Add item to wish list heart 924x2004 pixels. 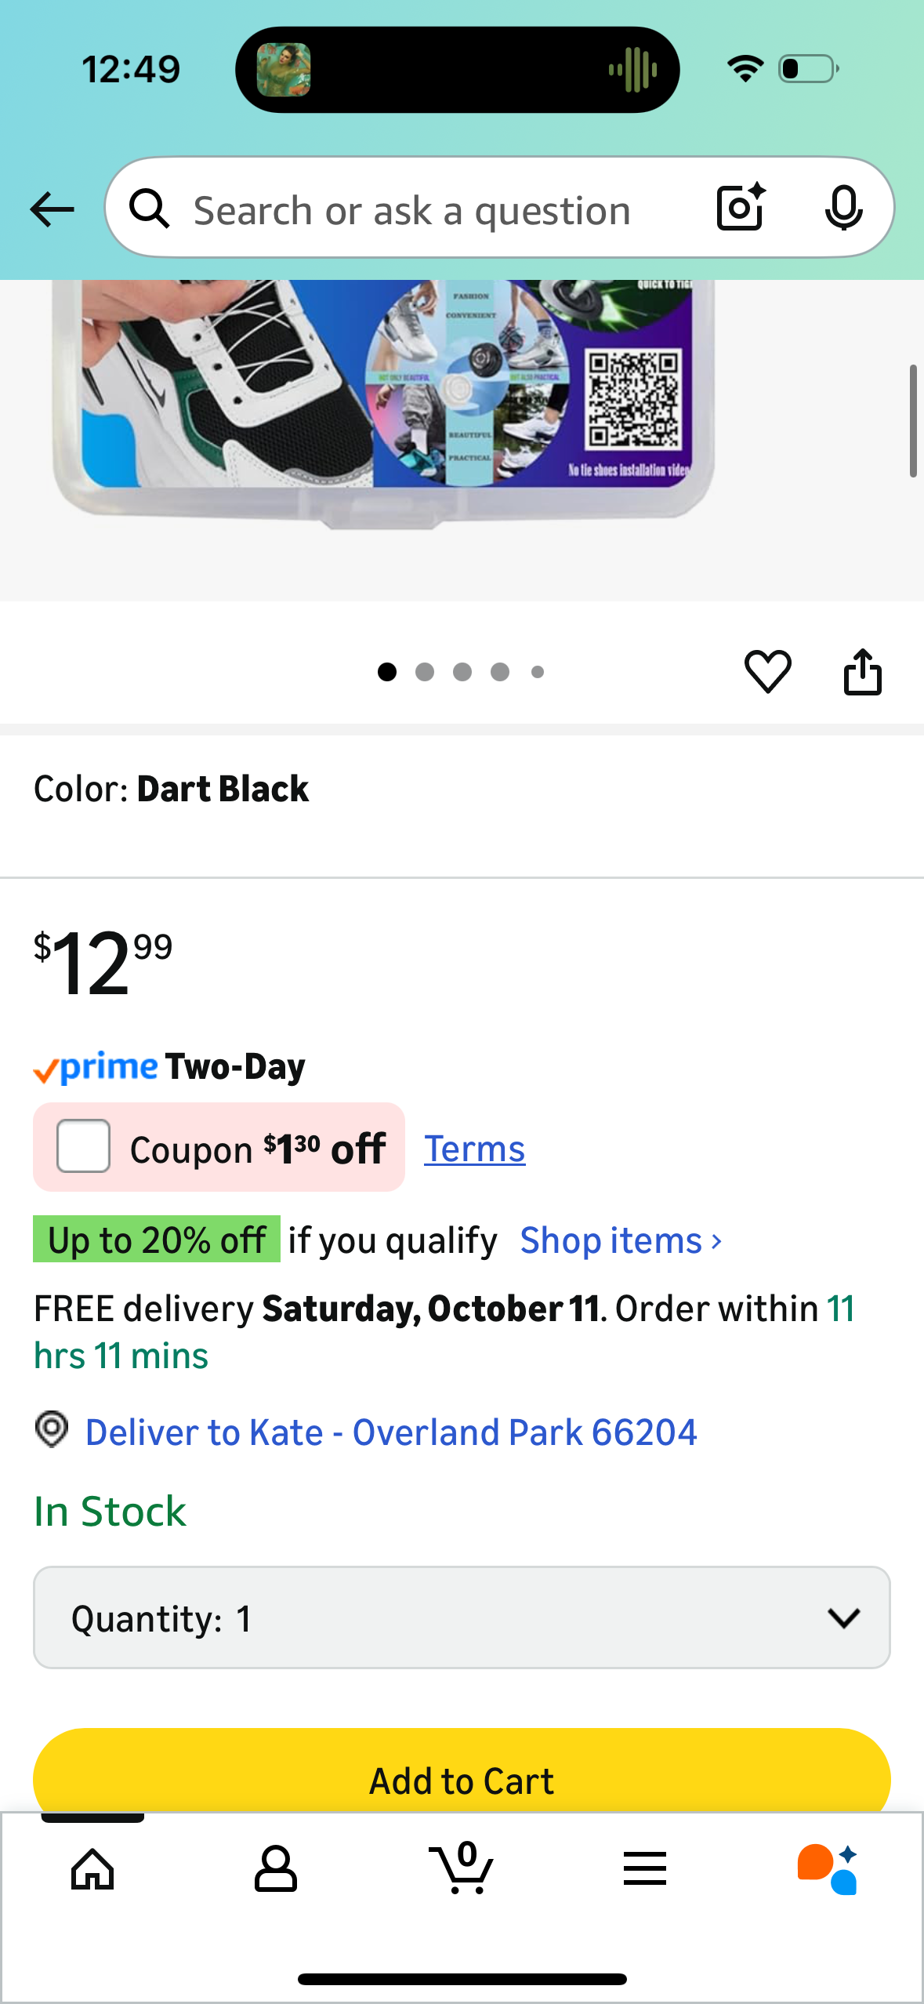pos(767,672)
